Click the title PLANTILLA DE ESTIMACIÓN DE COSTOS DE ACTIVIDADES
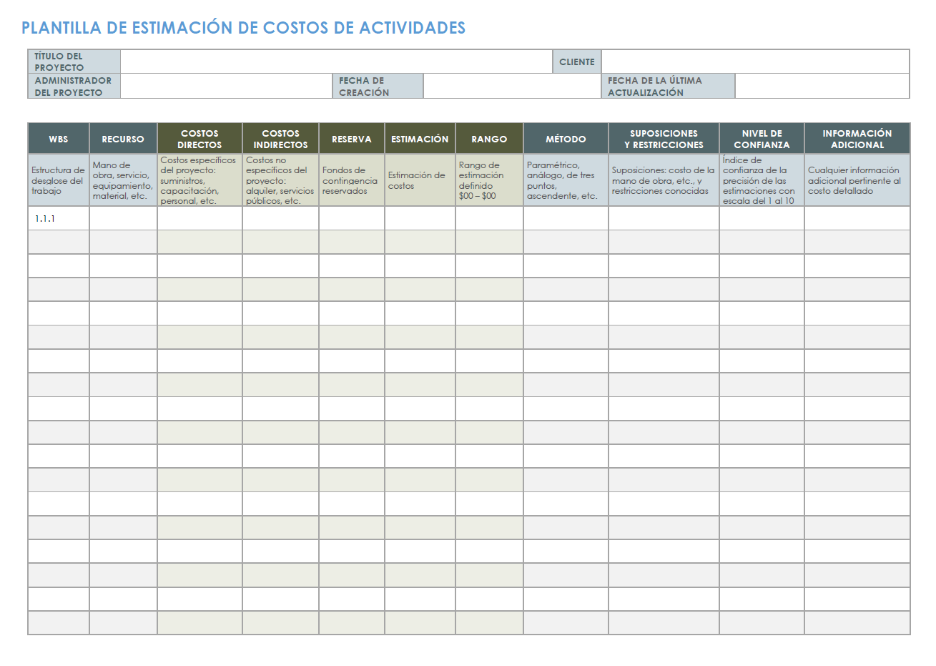 point(243,28)
